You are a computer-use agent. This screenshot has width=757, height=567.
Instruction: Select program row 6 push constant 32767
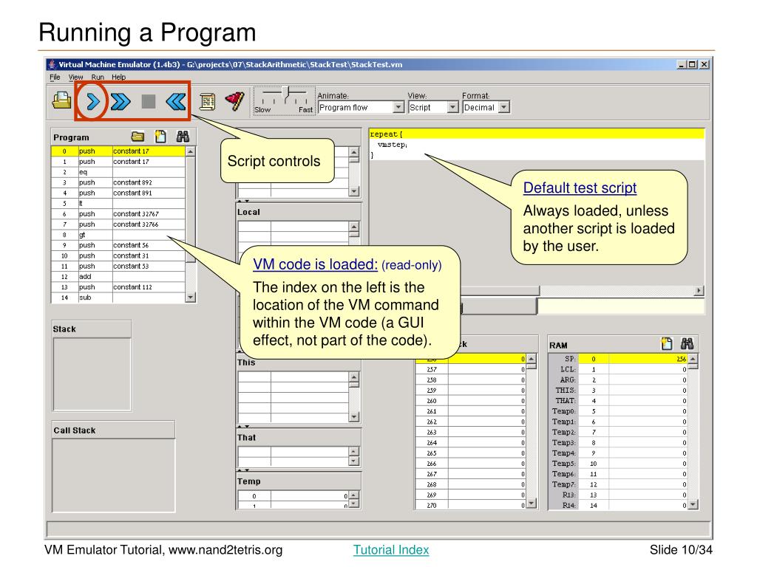click(x=118, y=214)
